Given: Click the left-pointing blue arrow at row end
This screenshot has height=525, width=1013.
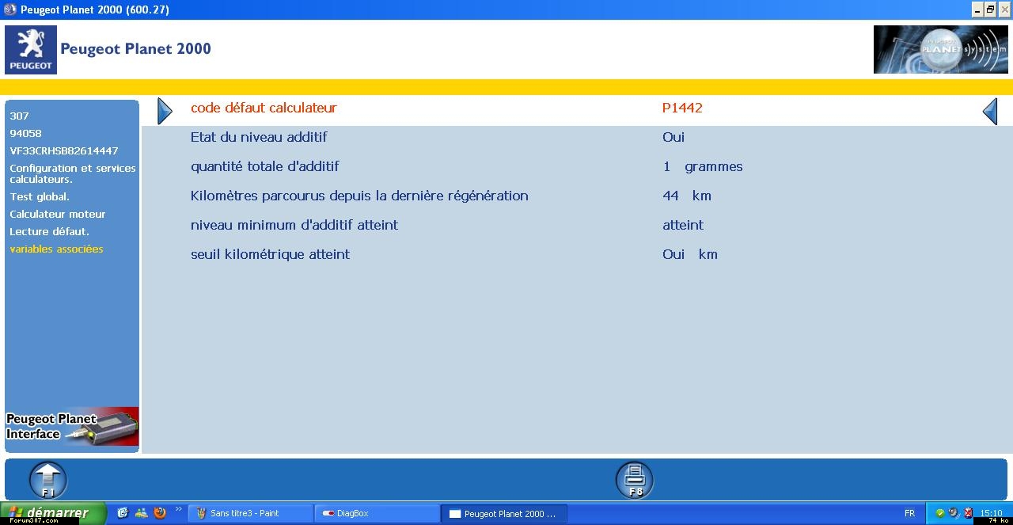Looking at the screenshot, I should click(989, 111).
